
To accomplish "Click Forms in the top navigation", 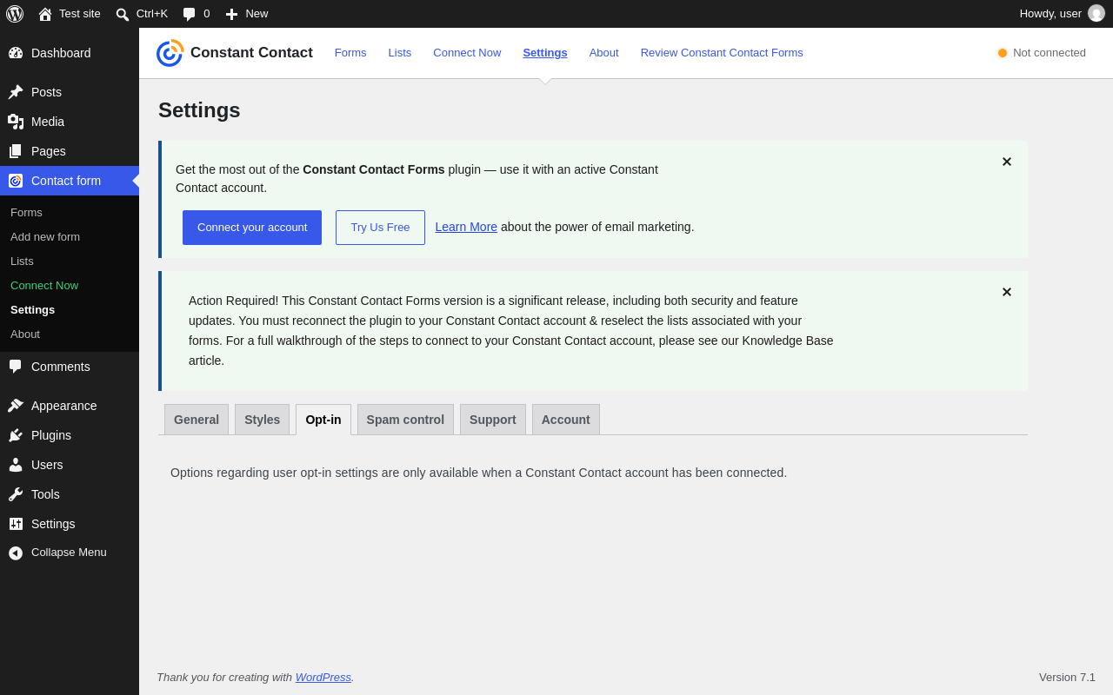I will 350,52.
